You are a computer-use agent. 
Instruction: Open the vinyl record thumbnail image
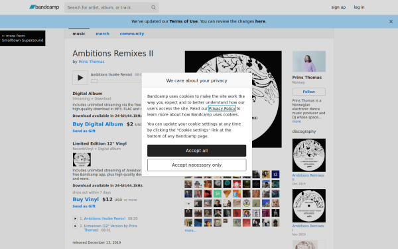(x=82, y=159)
